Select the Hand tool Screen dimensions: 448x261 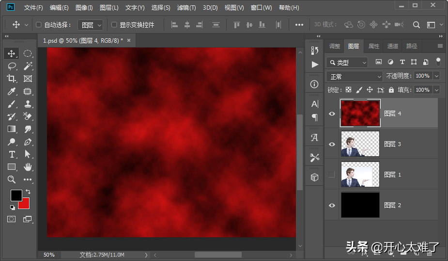(x=28, y=167)
